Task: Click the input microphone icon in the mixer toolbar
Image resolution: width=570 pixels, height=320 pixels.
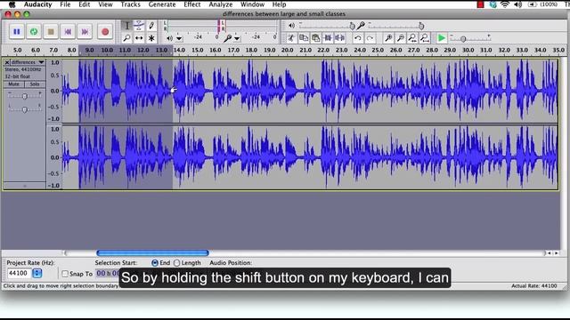Action: tap(361, 26)
